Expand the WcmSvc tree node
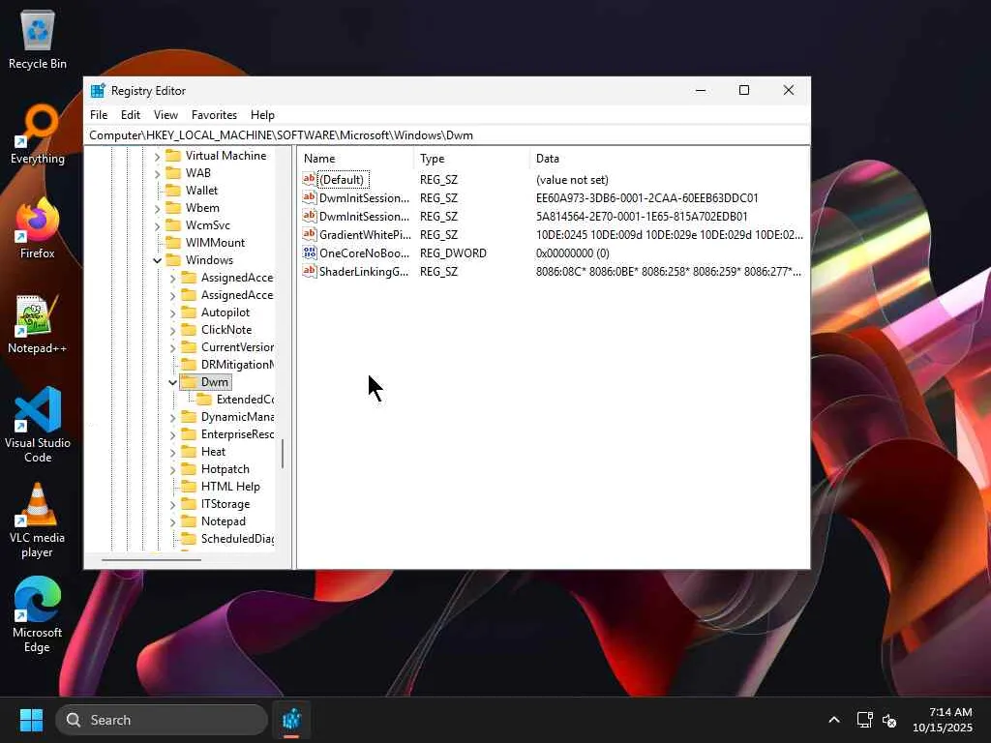 [158, 225]
